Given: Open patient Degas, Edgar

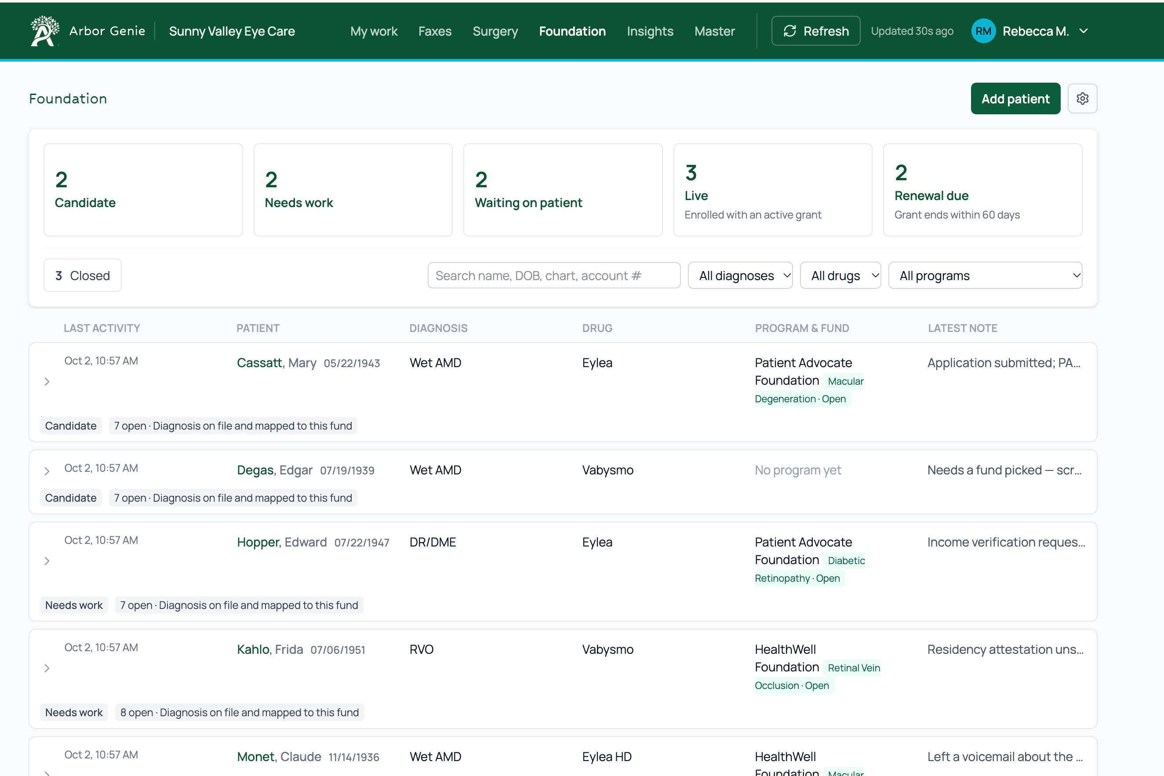Looking at the screenshot, I should coord(275,470).
